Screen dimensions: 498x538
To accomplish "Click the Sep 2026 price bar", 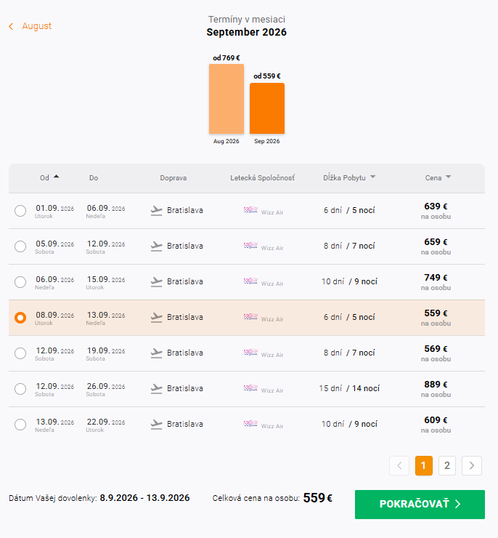I will pyautogui.click(x=267, y=108).
